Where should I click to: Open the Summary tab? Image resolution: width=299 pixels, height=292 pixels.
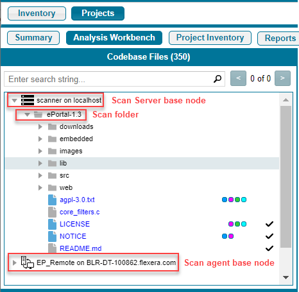33,38
